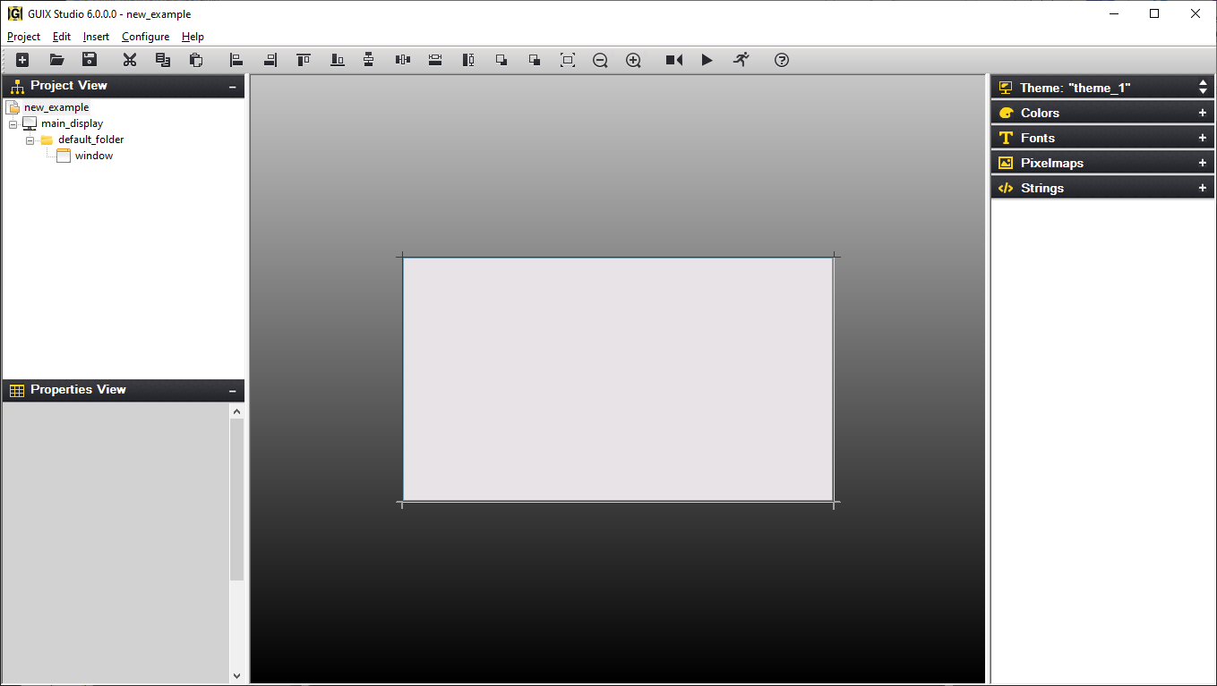Screen dimensions: 1217x686
Task: Create a new GUIX project
Action: point(21,59)
